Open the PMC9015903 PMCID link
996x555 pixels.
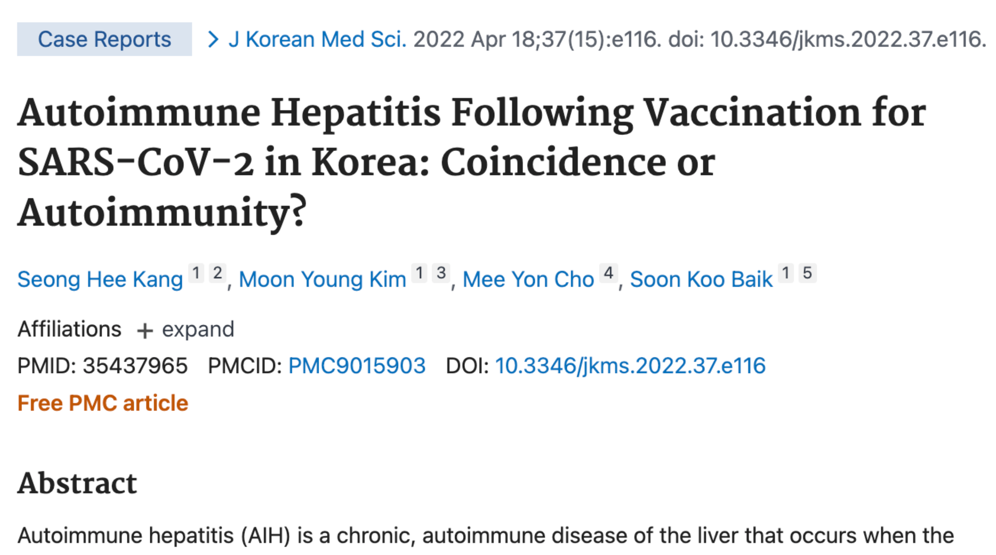coord(357,366)
